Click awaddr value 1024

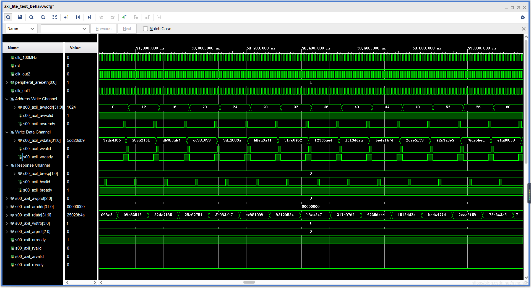(x=71, y=107)
